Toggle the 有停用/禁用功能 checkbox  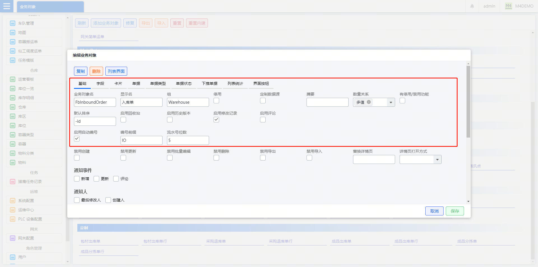[x=402, y=101]
